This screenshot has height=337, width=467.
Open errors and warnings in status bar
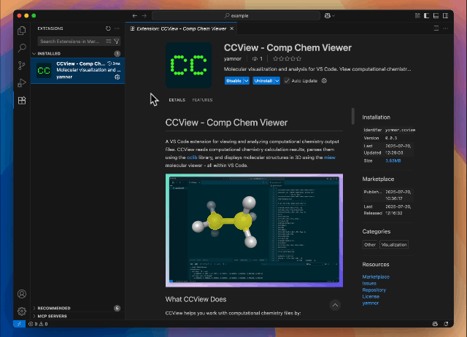[x=38, y=324]
